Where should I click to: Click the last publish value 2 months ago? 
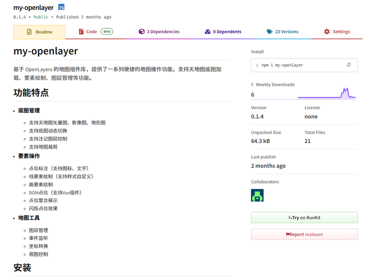(x=269, y=166)
